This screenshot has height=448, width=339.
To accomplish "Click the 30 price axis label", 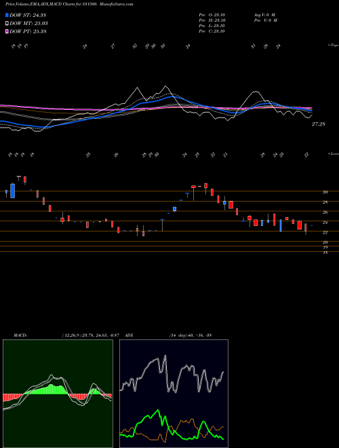I will [x=325, y=192].
